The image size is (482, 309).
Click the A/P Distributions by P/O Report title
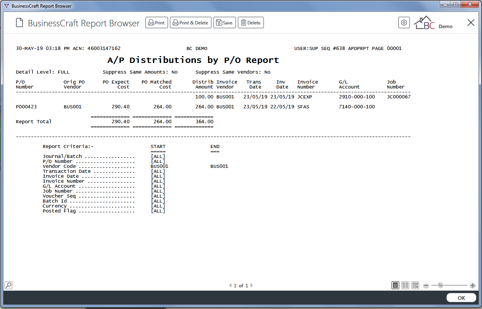point(193,60)
